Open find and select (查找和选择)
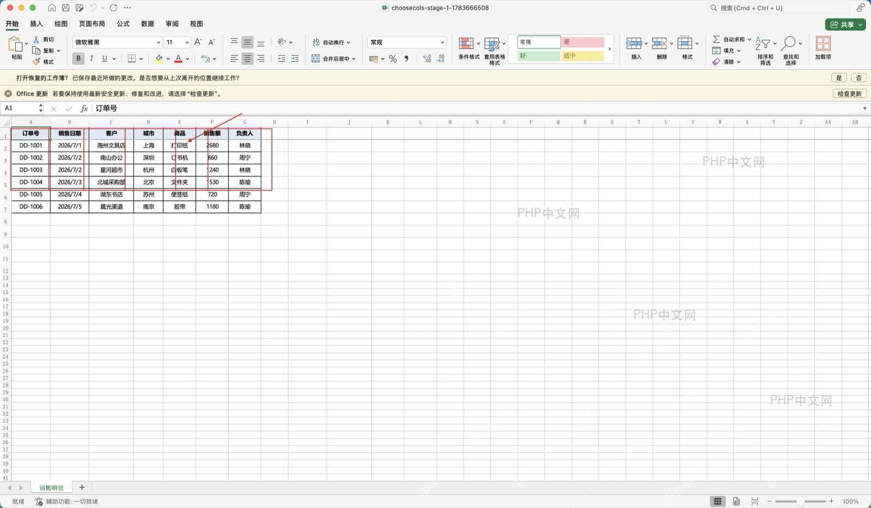This screenshot has height=508, width=871. point(791,51)
